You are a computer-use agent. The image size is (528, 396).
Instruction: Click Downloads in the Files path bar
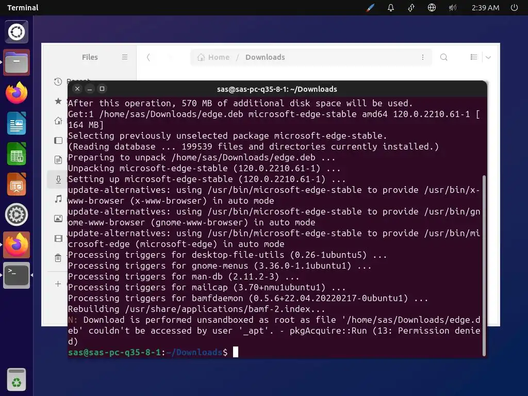click(x=265, y=57)
